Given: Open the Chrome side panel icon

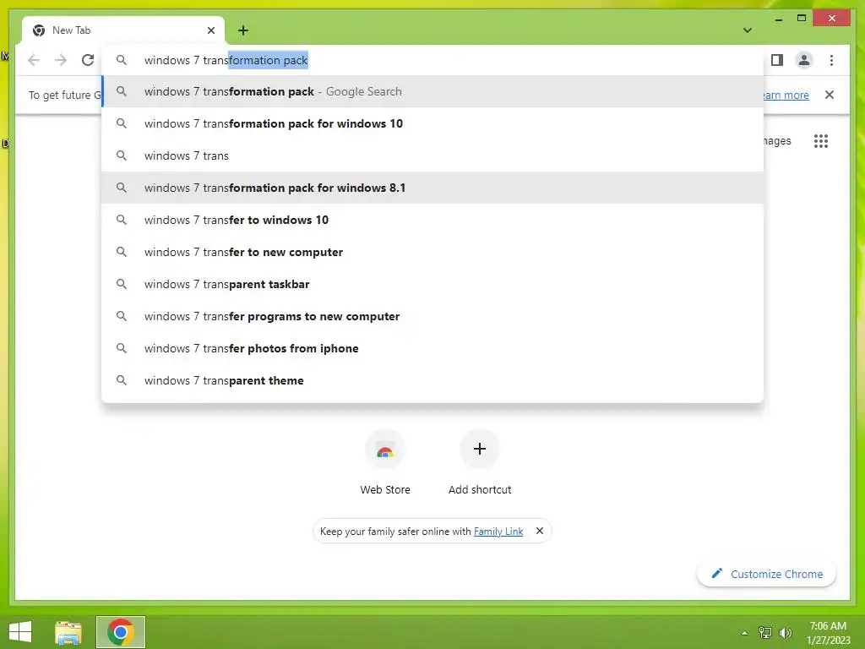Looking at the screenshot, I should (x=777, y=60).
